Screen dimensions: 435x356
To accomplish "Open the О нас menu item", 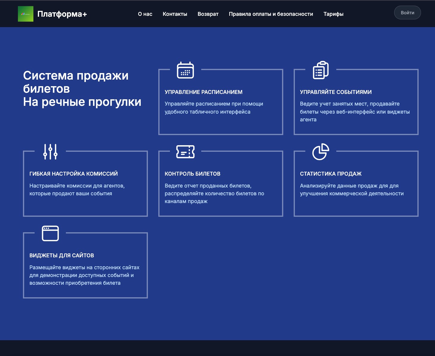I will tap(145, 14).
